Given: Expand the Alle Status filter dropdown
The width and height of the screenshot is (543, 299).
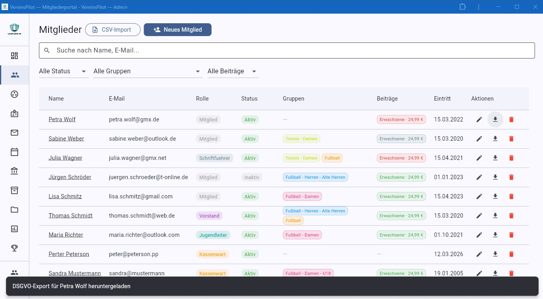Looking at the screenshot, I should pos(63,71).
